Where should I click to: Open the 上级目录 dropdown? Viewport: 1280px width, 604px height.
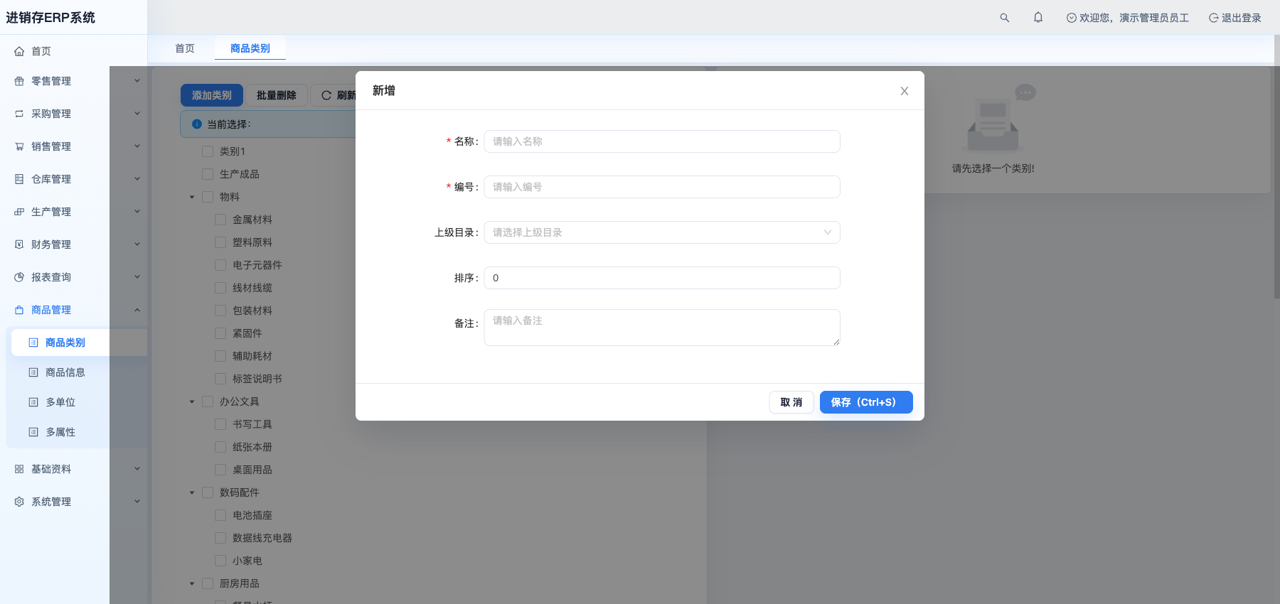662,232
